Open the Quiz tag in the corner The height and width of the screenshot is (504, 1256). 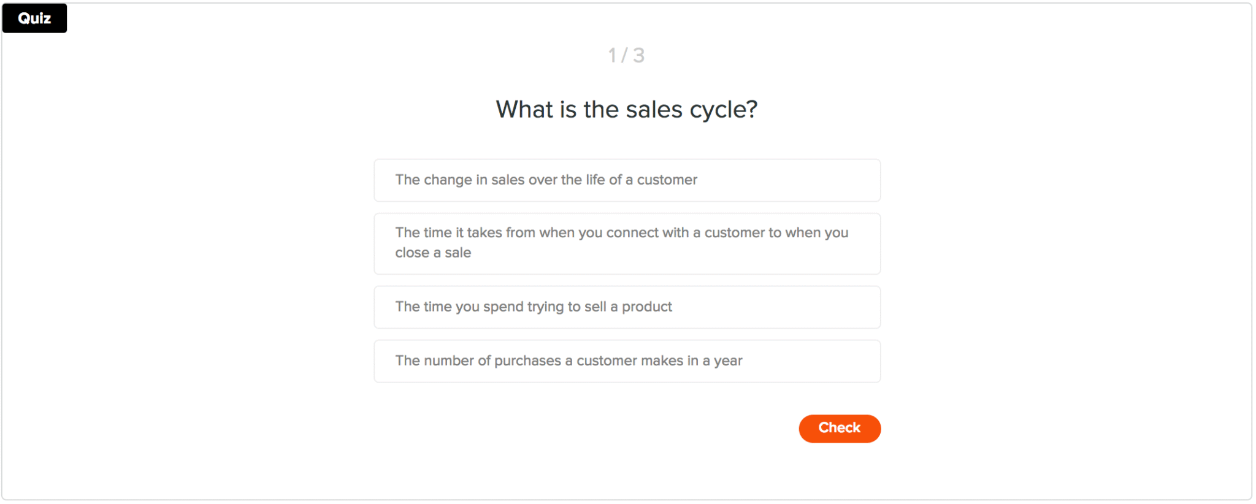point(34,18)
